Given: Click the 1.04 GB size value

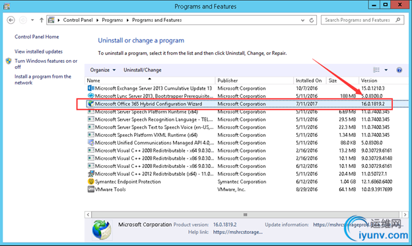Looking at the screenshot, I should [x=348, y=182].
